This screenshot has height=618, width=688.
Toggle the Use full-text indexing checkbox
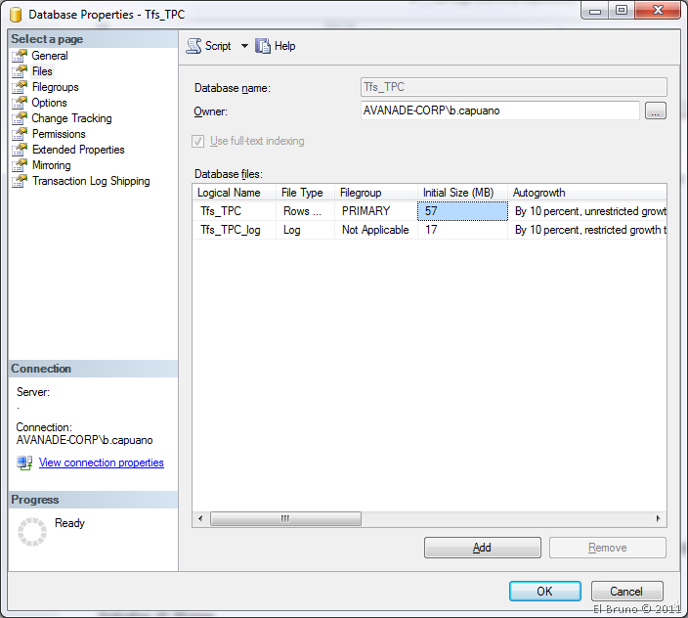click(199, 142)
